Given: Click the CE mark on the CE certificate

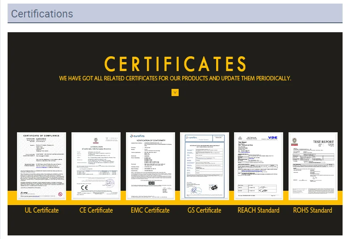Looking at the screenshot, I should click(84, 188).
